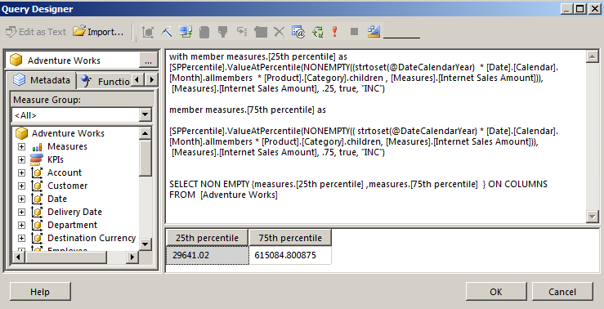Image resolution: width=604 pixels, height=309 pixels.
Task: Select the result cell 615084.800875
Action: [x=290, y=255]
